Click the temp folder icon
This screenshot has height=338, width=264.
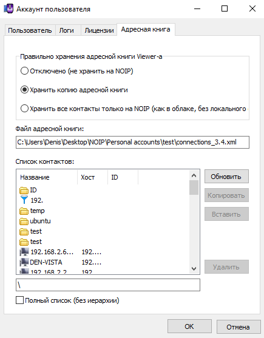(x=24, y=211)
